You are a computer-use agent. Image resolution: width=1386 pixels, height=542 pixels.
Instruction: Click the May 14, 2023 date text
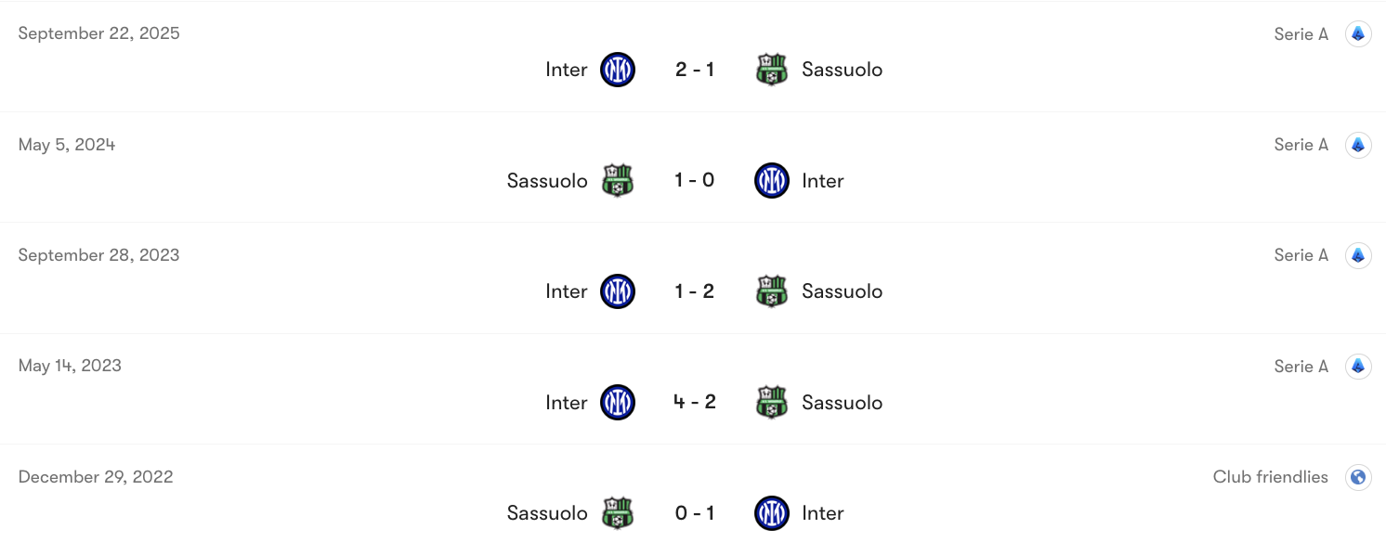tap(70, 366)
